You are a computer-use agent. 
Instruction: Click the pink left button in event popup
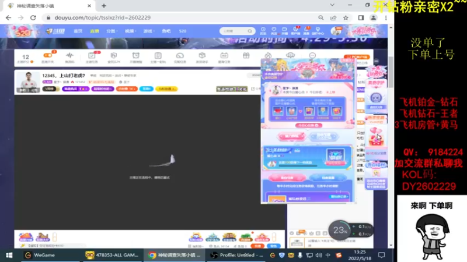point(291,136)
